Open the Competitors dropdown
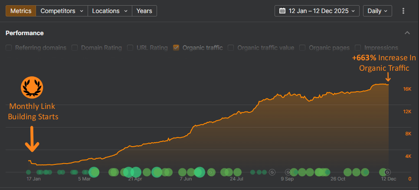The image size is (419, 190). point(61,10)
